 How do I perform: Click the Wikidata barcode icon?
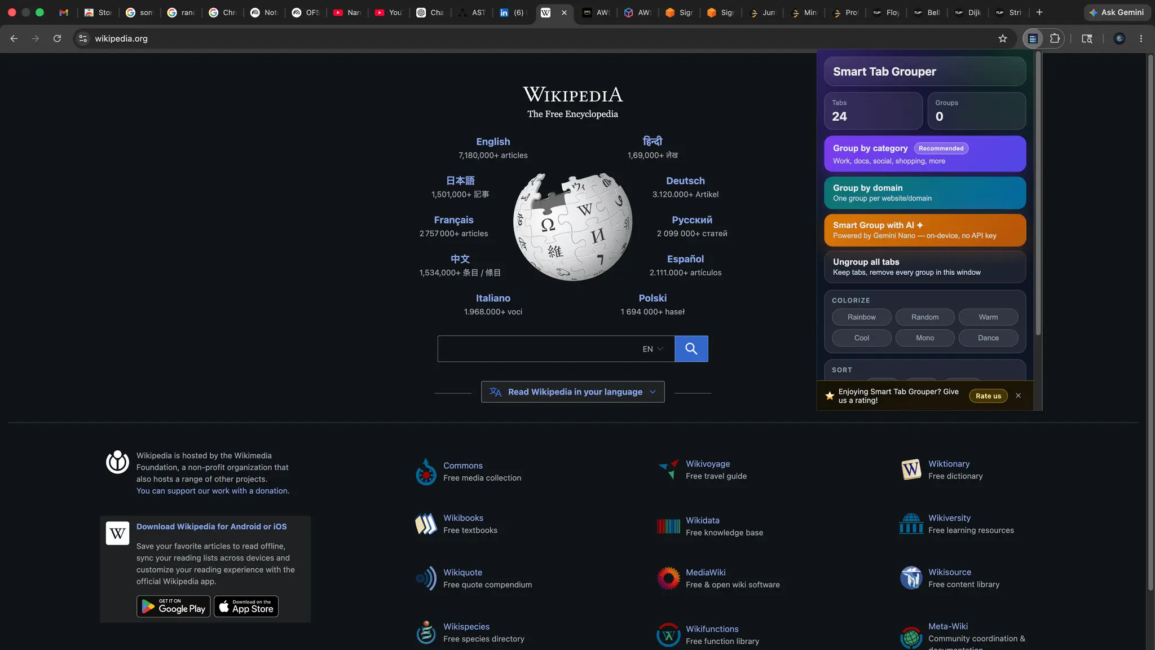tap(668, 526)
